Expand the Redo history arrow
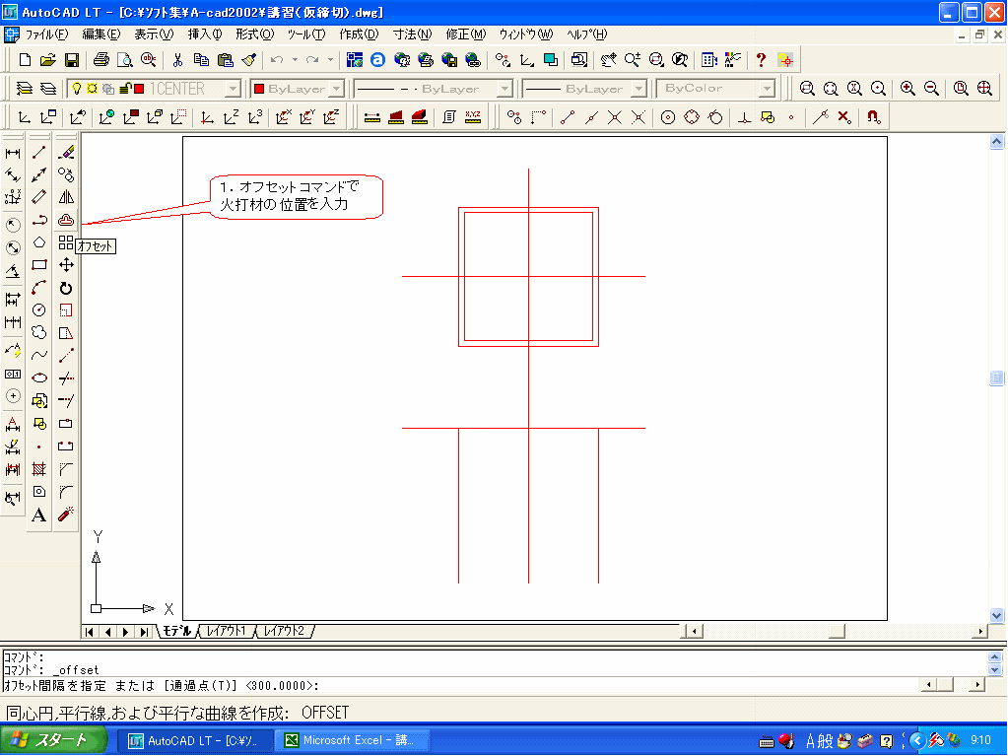1008x756 pixels. (330, 60)
